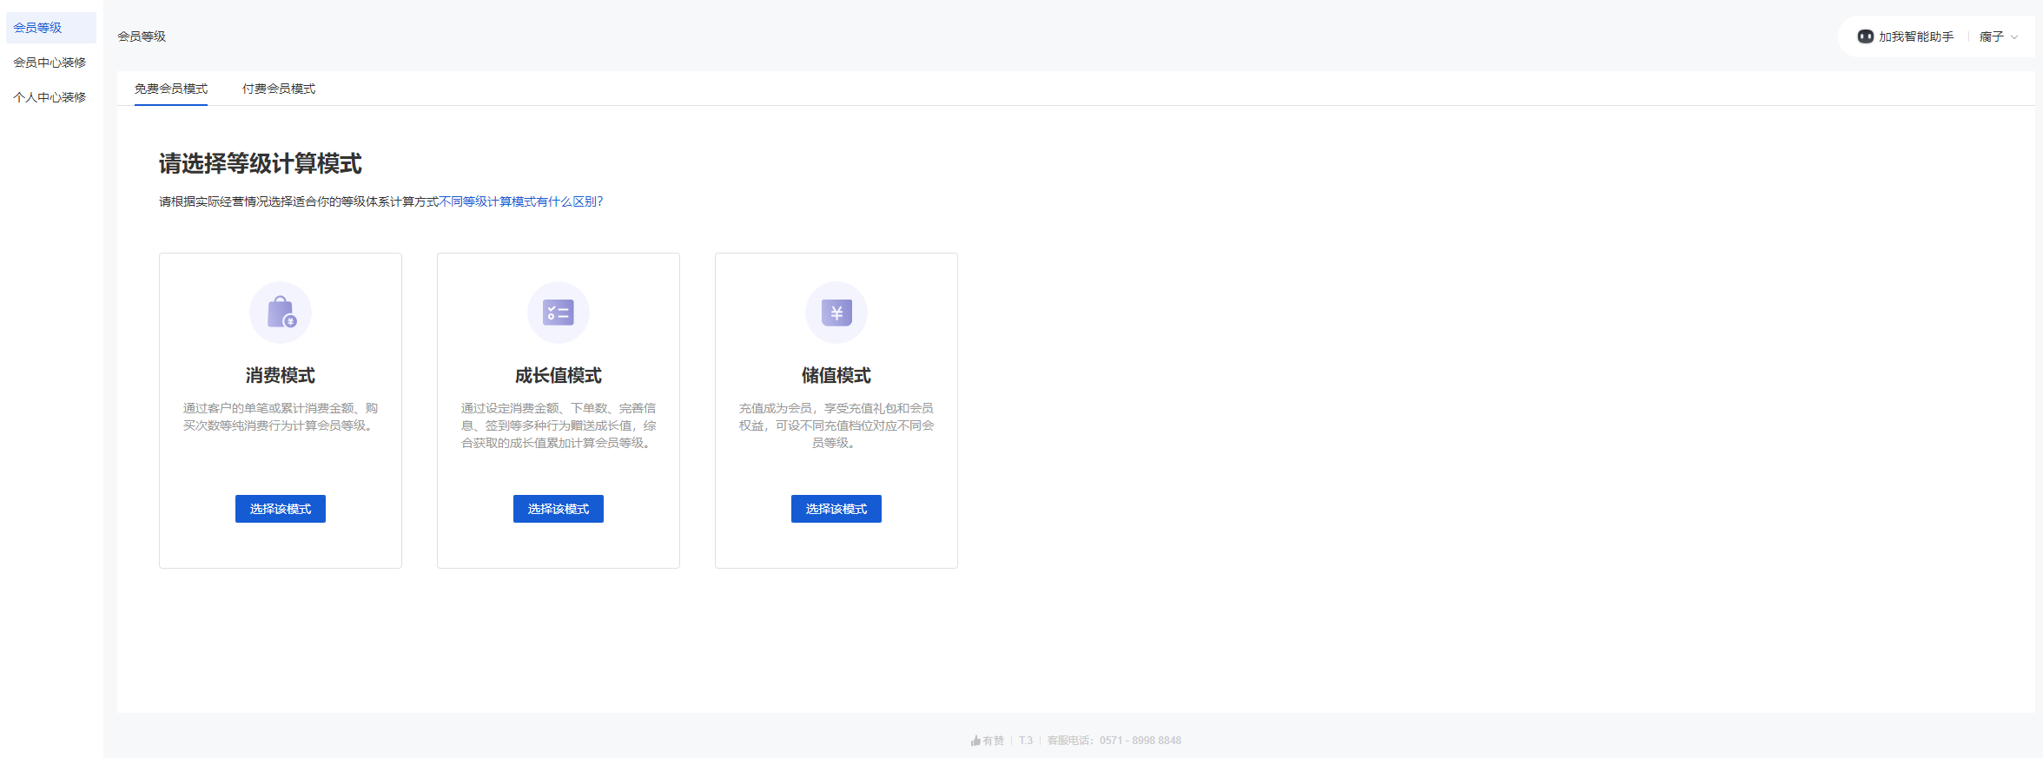Click the shopping bag icon for 消费模式
Screen dimensions: 2043x758
(281, 312)
